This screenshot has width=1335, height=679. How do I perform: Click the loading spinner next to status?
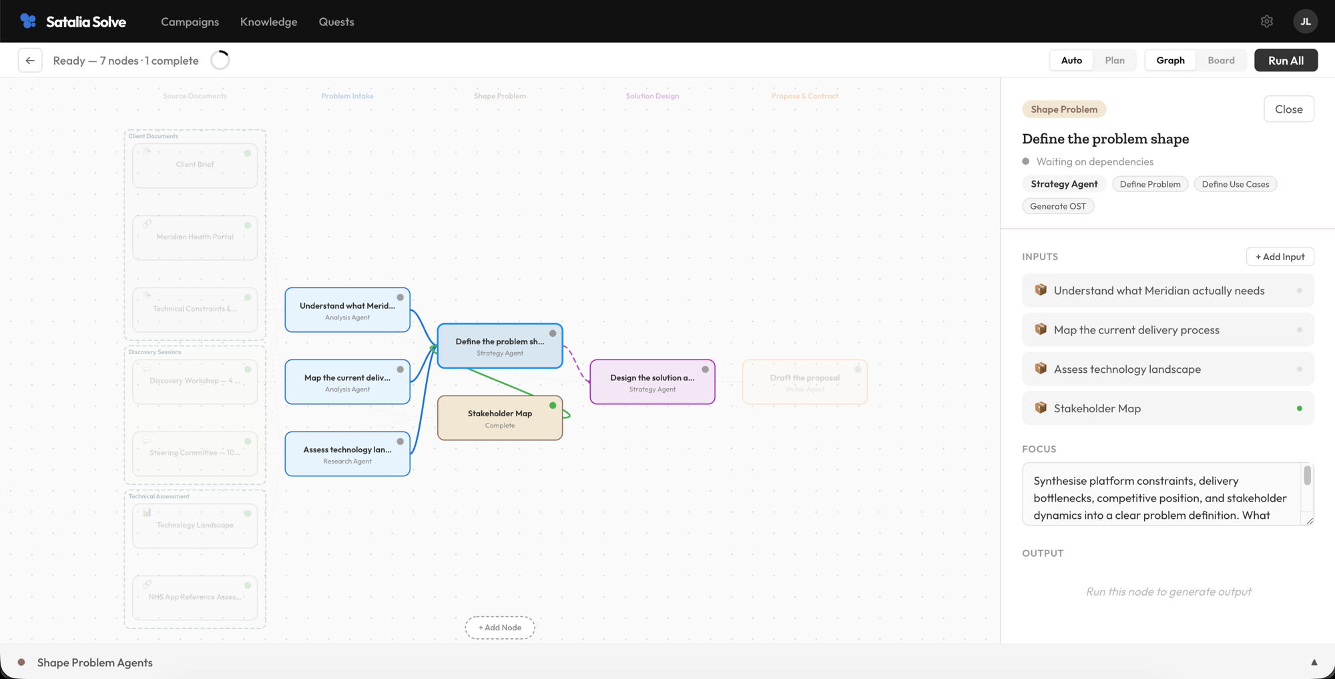(220, 60)
